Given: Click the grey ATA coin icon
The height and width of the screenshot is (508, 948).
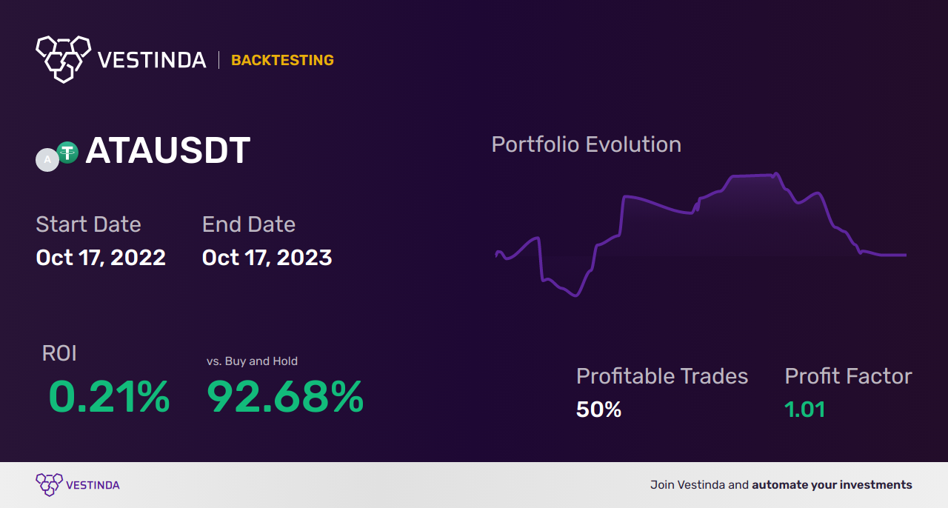Looking at the screenshot, I should click(47, 160).
